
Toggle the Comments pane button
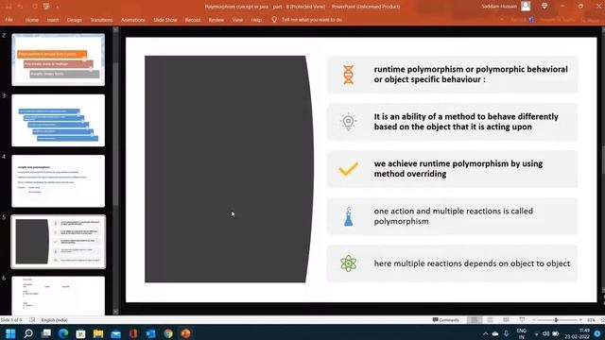445,320
